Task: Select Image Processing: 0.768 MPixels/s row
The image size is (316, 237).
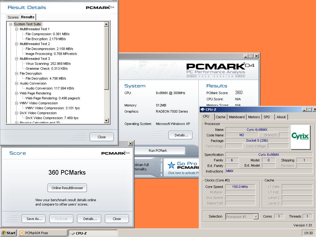Action: [x=51, y=54]
